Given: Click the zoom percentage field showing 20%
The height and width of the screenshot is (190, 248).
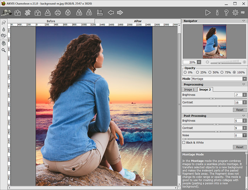Looking at the screenshot, I should 190,62.
